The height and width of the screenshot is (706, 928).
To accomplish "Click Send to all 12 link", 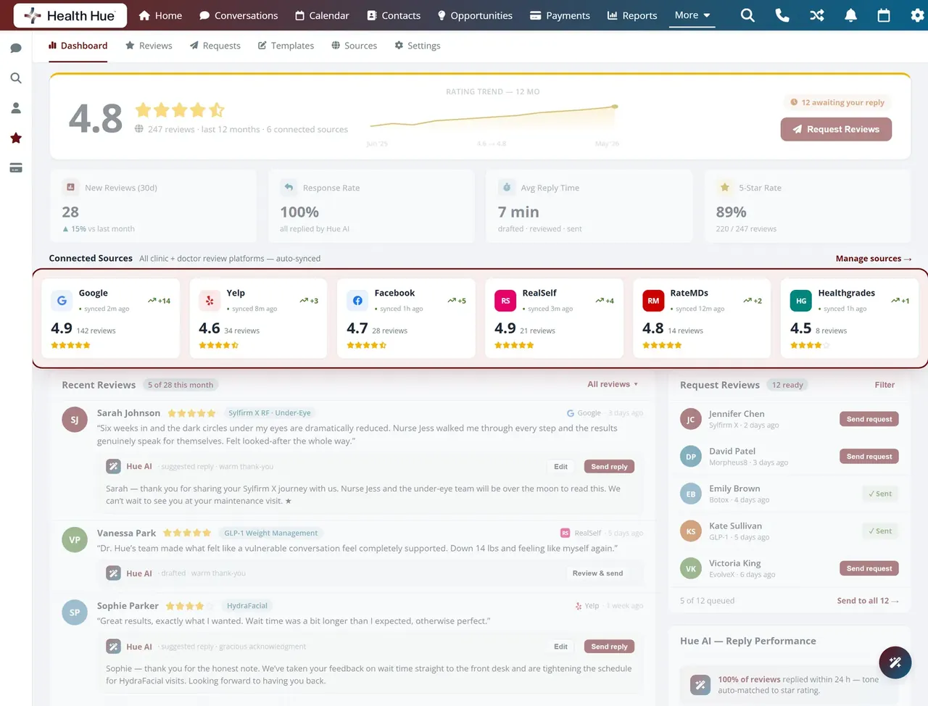I will [x=868, y=600].
